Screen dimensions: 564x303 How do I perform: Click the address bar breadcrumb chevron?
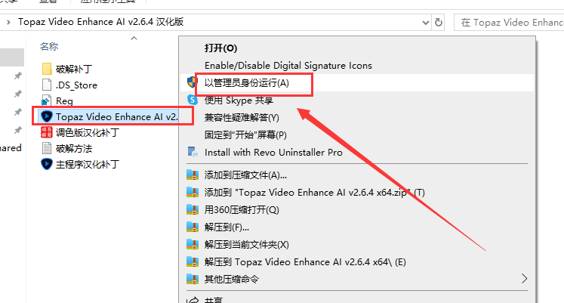[8, 22]
